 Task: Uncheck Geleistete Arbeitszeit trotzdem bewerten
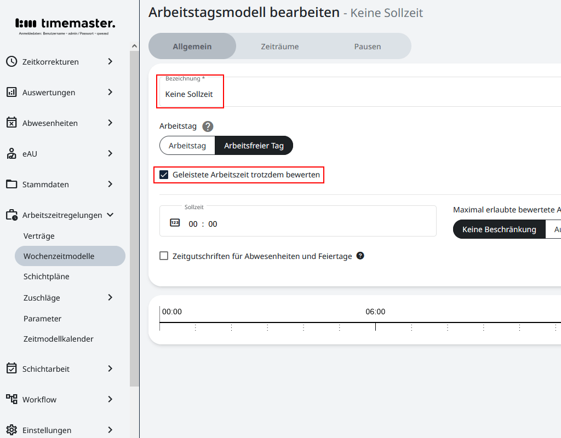164,175
